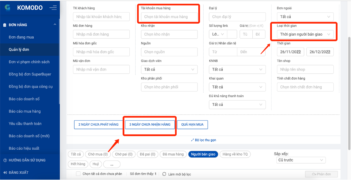The width and height of the screenshot is (351, 180).
Task: Expand the Giao dịch viên dropdown
Action: pyautogui.click(x=169, y=69)
